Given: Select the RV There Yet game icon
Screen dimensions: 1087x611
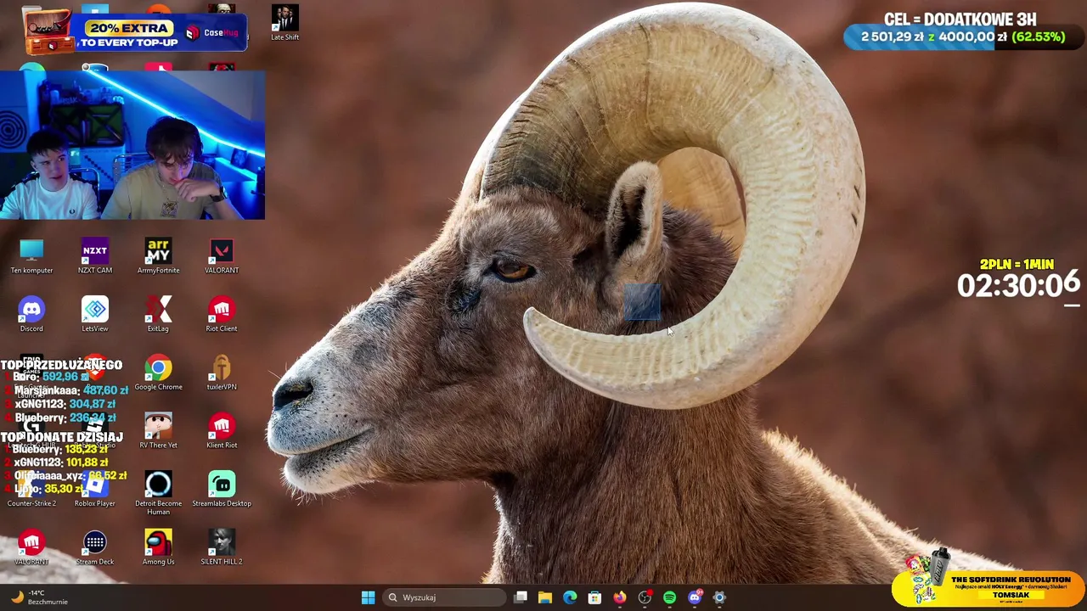Looking at the screenshot, I should pyautogui.click(x=158, y=431).
